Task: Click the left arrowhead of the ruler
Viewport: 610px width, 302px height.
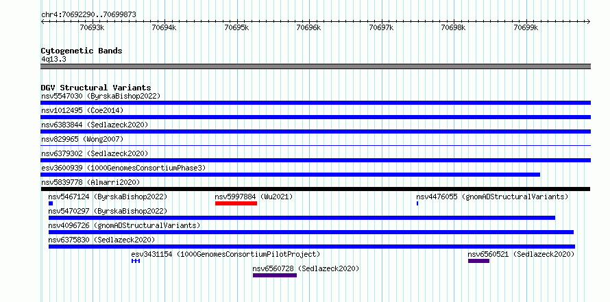Action: point(42,21)
